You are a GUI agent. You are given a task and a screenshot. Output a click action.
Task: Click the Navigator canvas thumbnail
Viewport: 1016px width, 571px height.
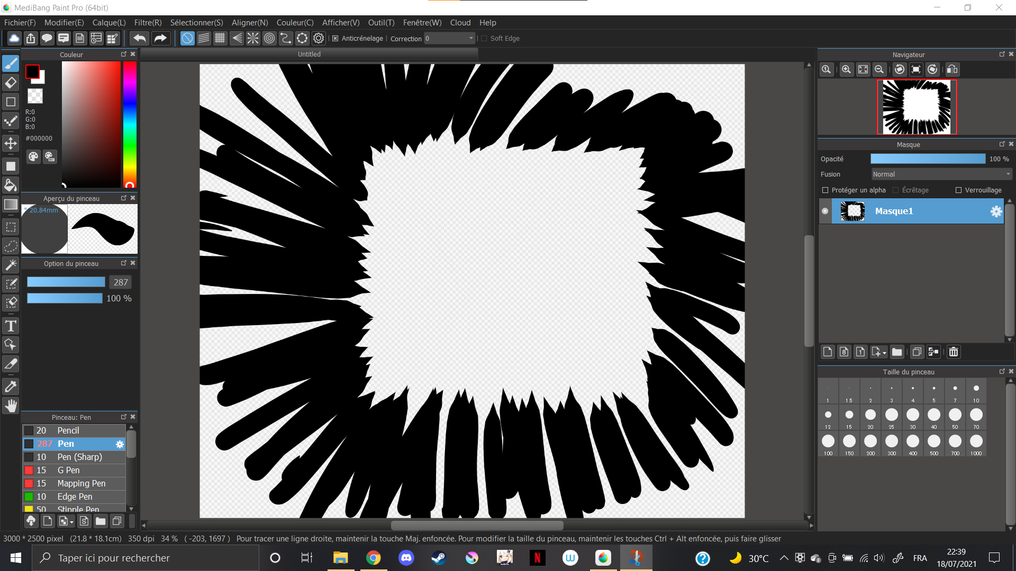917,107
